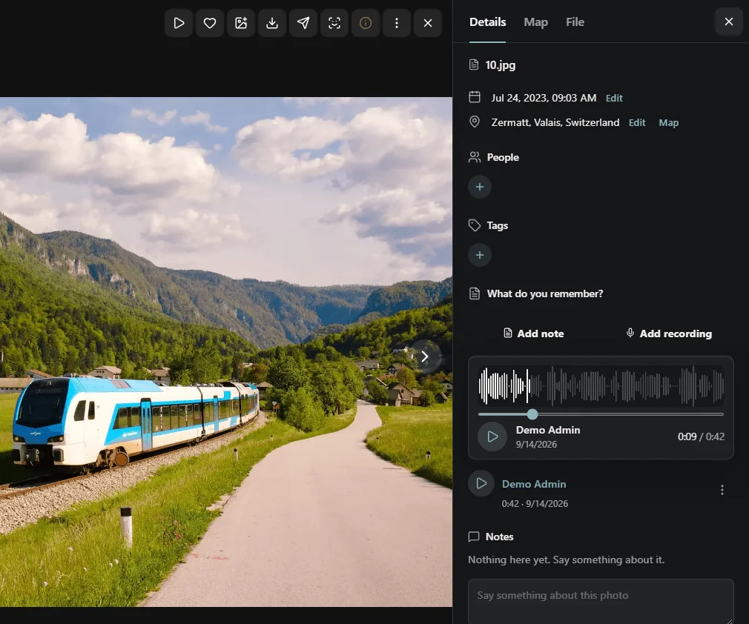Click the Say something about this photo field

pyautogui.click(x=601, y=601)
